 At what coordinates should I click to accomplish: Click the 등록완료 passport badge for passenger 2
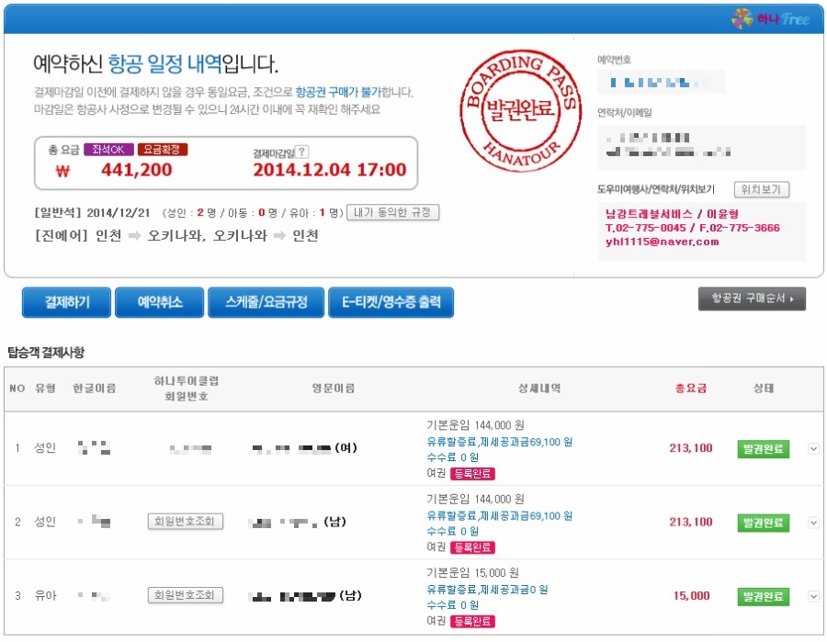coord(472,547)
